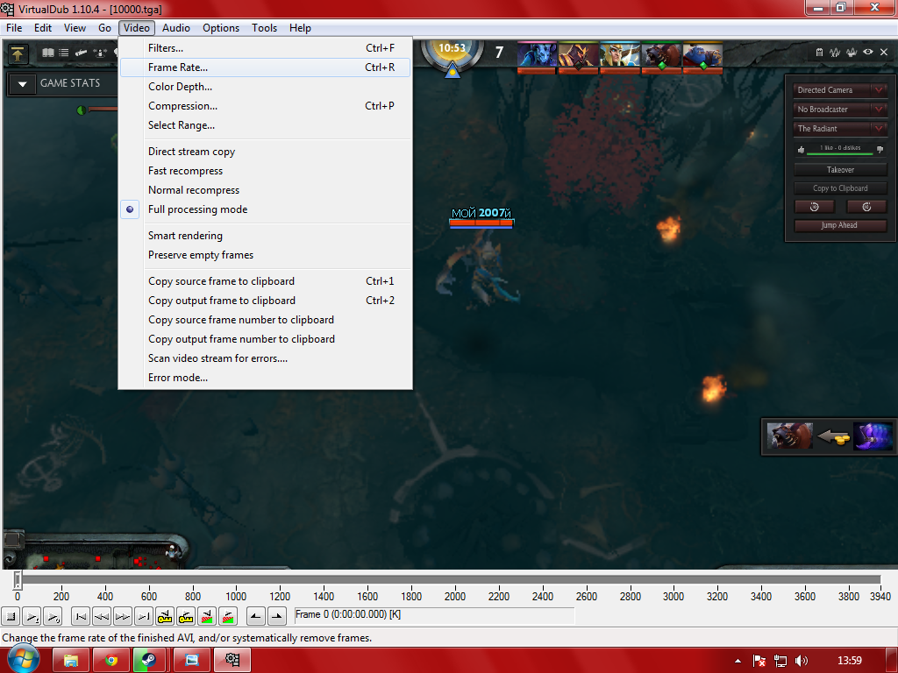Scan forward for next scene change

(x=228, y=616)
